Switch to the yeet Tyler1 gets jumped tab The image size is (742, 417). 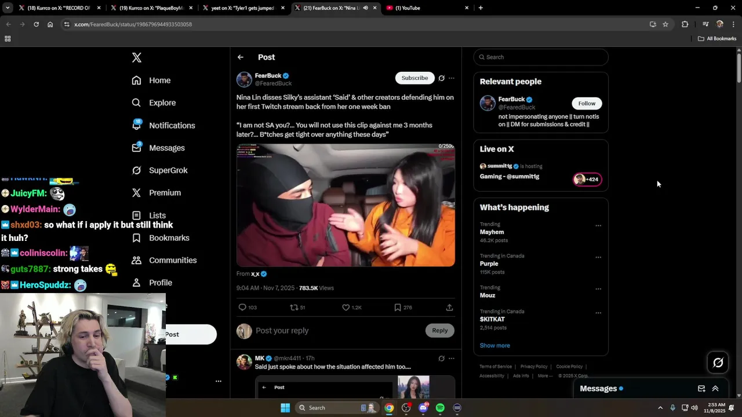click(x=242, y=8)
